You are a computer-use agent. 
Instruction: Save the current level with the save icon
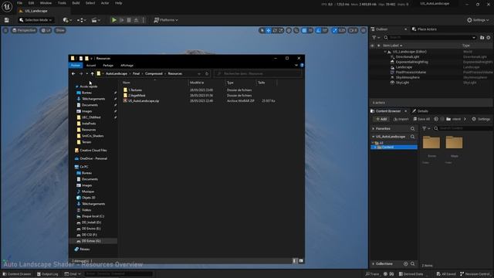(7, 20)
